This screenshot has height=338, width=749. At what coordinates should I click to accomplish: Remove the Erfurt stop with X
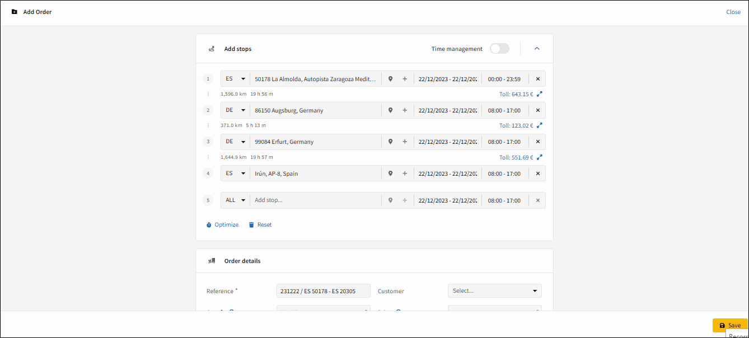tap(538, 142)
